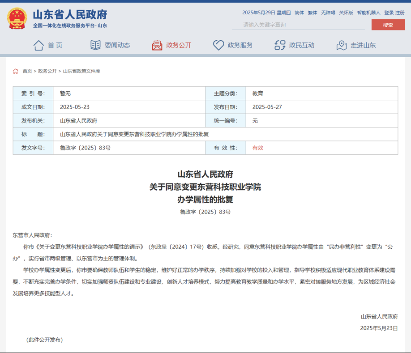
Task: Switch to 繁体 traditional Chinese
Action: 313,13
